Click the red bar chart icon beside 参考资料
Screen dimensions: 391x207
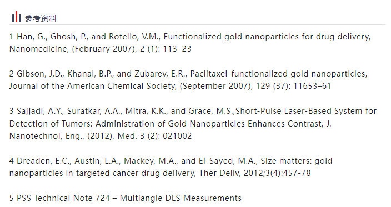16,17
